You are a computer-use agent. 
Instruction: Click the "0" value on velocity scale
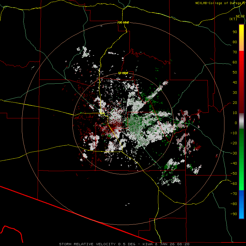coord(236,123)
